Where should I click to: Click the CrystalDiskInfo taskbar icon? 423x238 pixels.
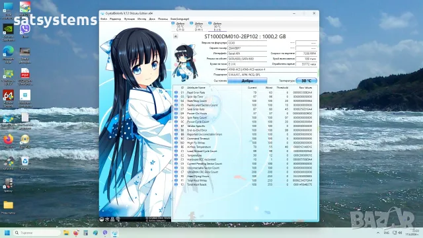pyautogui.click(x=114, y=233)
